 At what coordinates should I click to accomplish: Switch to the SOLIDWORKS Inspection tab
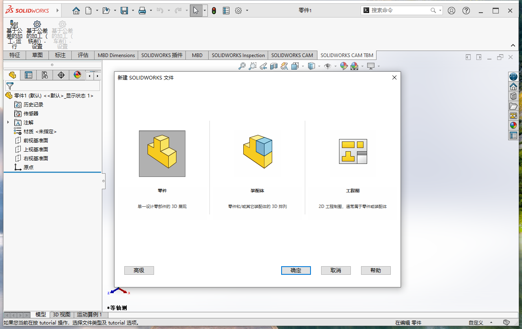(x=238, y=55)
